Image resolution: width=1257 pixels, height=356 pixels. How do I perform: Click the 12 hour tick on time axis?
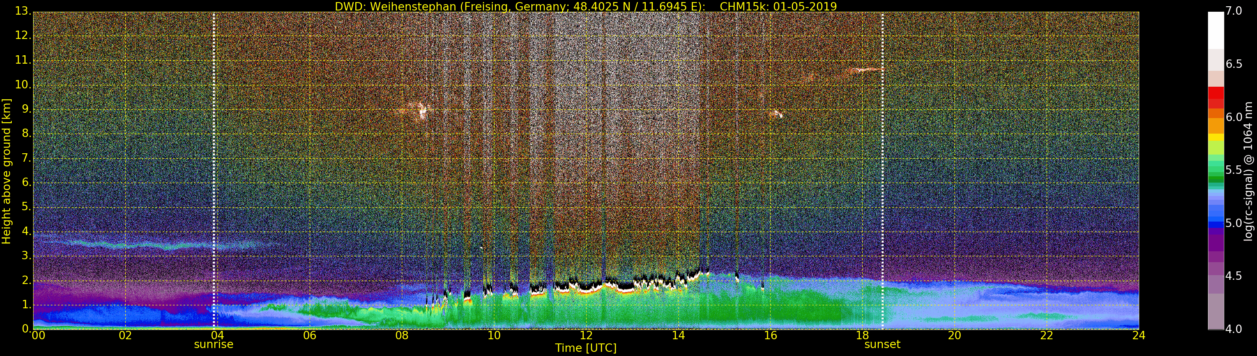tap(586, 335)
